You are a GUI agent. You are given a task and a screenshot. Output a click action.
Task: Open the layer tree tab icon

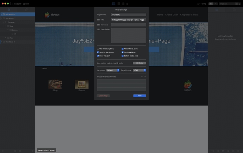9,9
